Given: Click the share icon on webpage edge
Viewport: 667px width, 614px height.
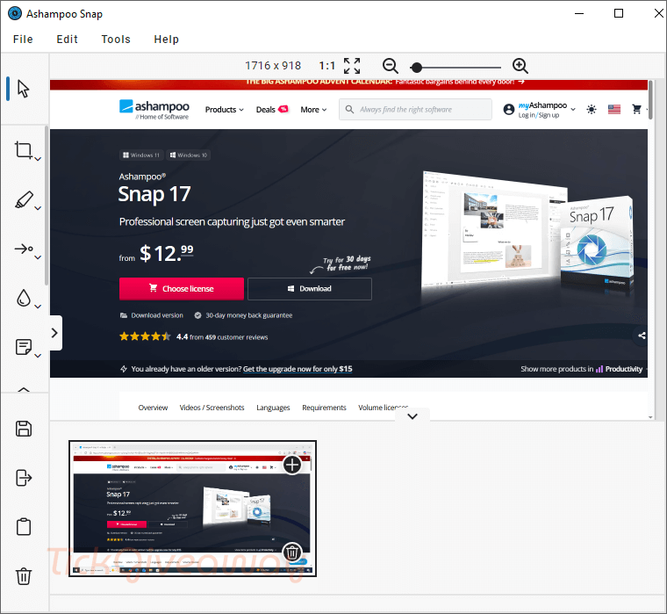Looking at the screenshot, I should [642, 336].
